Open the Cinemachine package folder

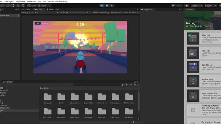click(75, 99)
